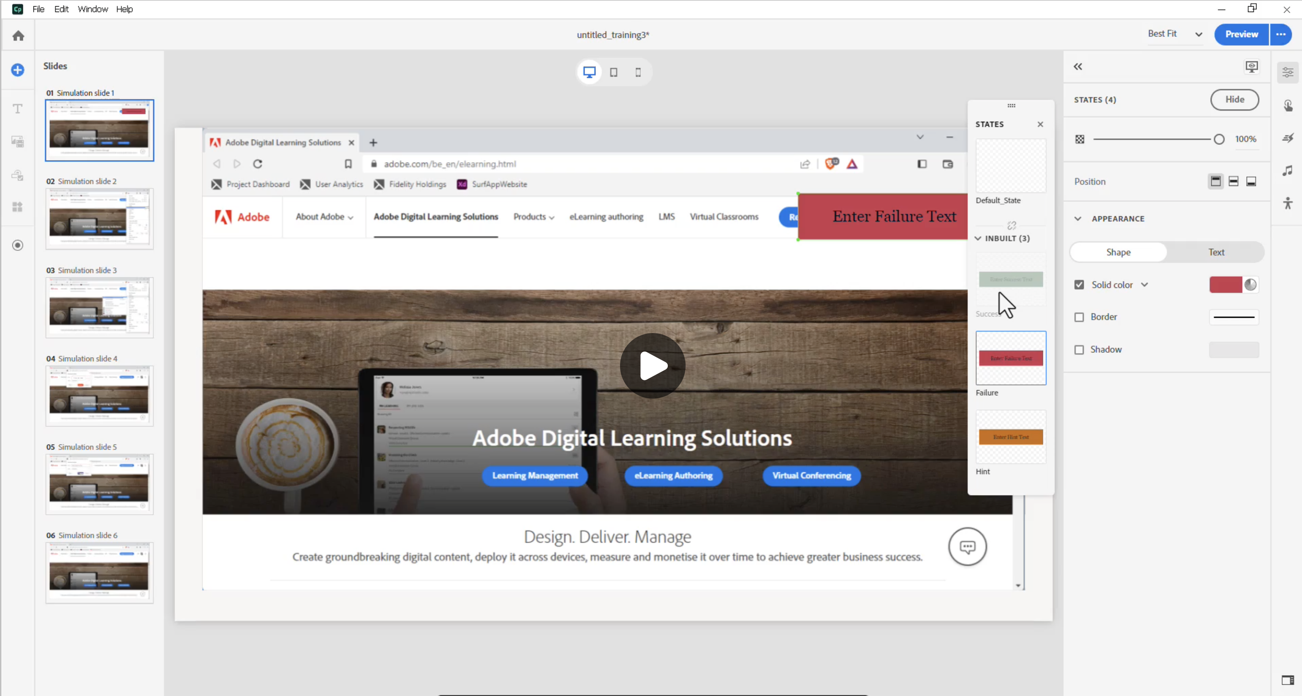The width and height of the screenshot is (1302, 696).
Task: Click the Slides panel heading
Action: (x=55, y=66)
